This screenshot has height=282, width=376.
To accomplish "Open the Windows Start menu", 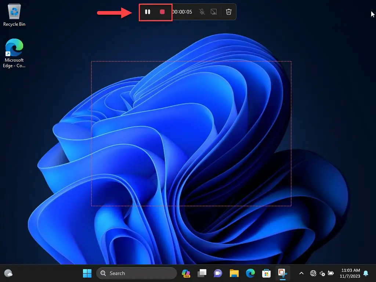I will coord(87,273).
